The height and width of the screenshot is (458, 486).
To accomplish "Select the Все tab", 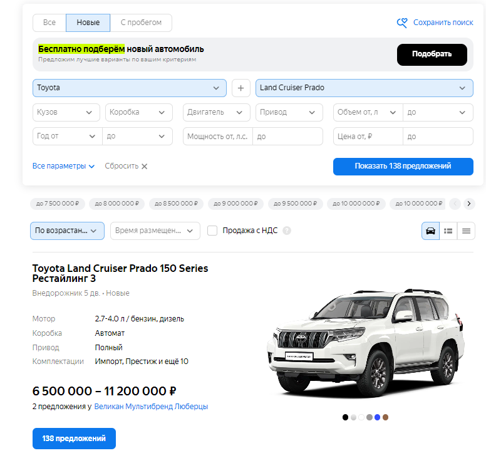I will coord(49,23).
